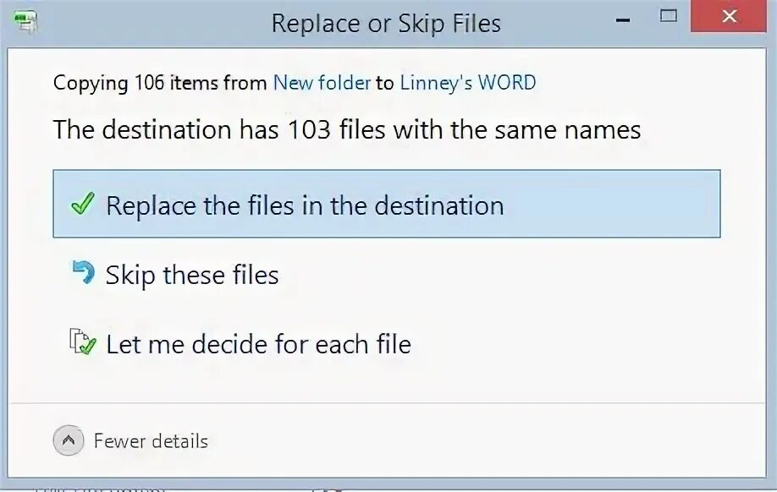Choose Replace the files in the destination

(305, 205)
